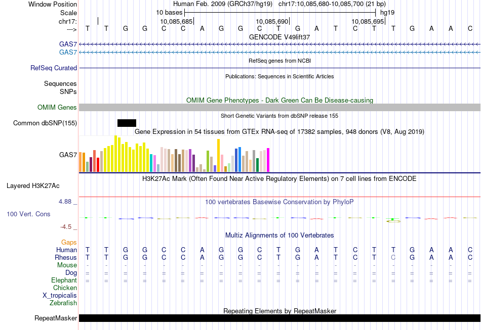Image resolution: width=481 pixels, height=330 pixels.
Task: Click the Sequences track label
Action: point(60,83)
